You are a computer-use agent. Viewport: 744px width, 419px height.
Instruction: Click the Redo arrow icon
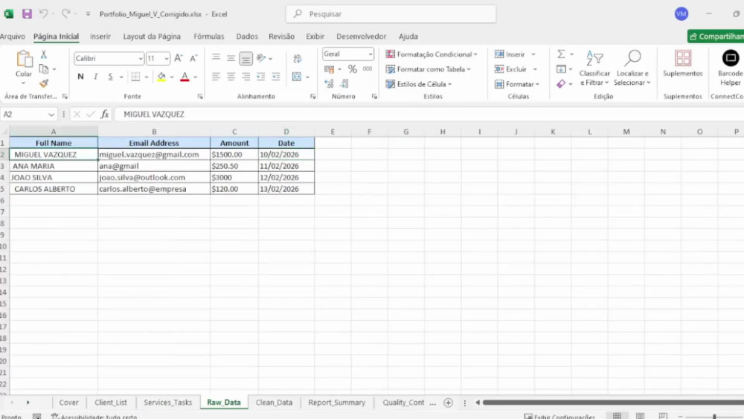(66, 13)
